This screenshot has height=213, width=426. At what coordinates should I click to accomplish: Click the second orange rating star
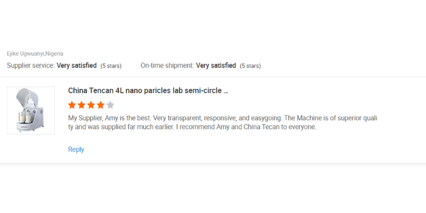click(81, 105)
